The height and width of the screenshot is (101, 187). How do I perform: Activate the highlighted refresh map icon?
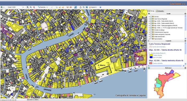pyautogui.click(x=76, y=7)
